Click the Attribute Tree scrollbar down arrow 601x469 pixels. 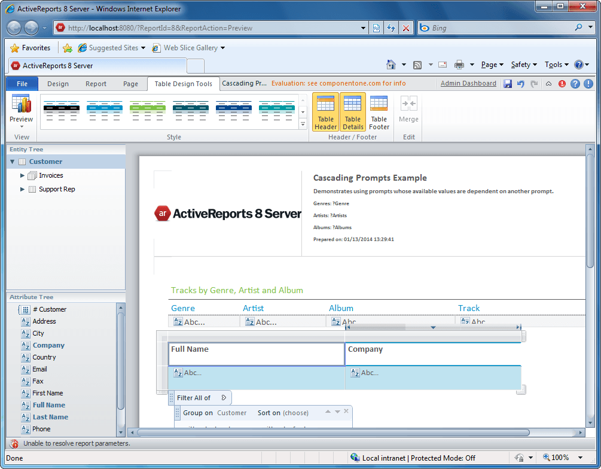121,432
